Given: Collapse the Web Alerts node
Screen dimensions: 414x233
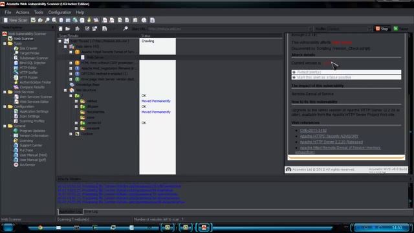Looking at the screenshot, I should [x=65, y=47].
